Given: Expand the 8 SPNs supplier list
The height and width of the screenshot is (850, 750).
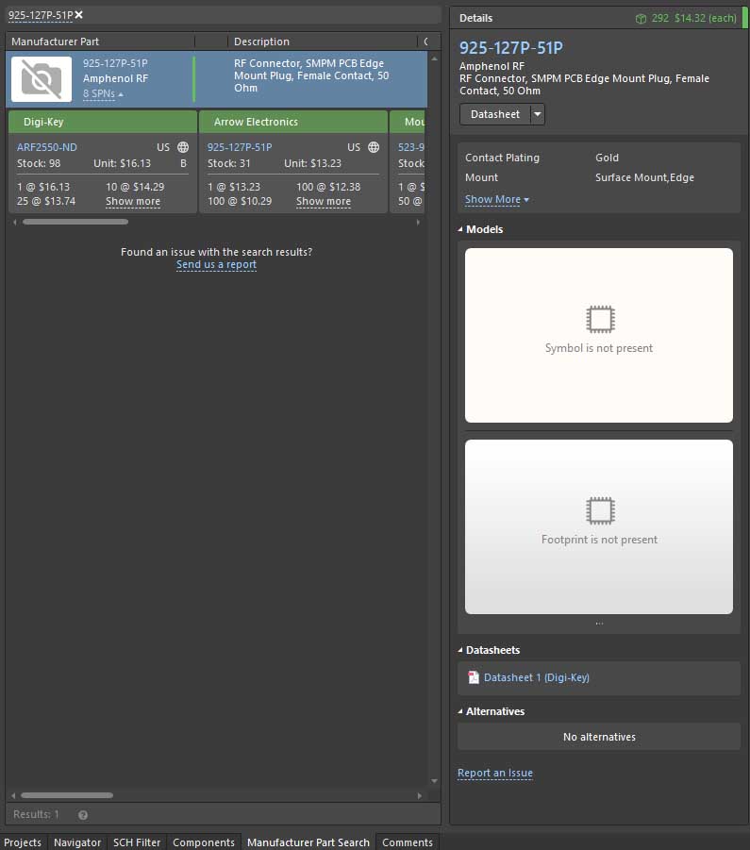Looking at the screenshot, I should click(103, 94).
